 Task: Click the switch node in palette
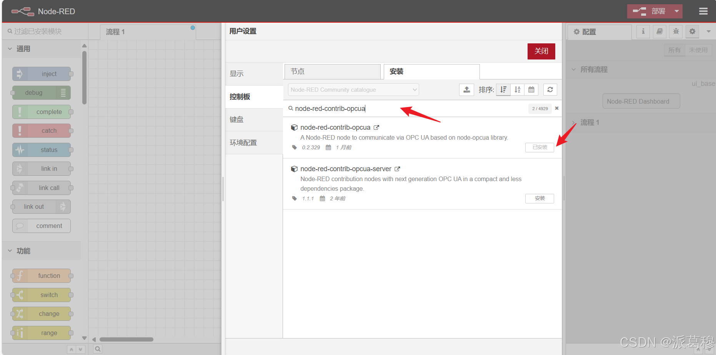(42, 295)
